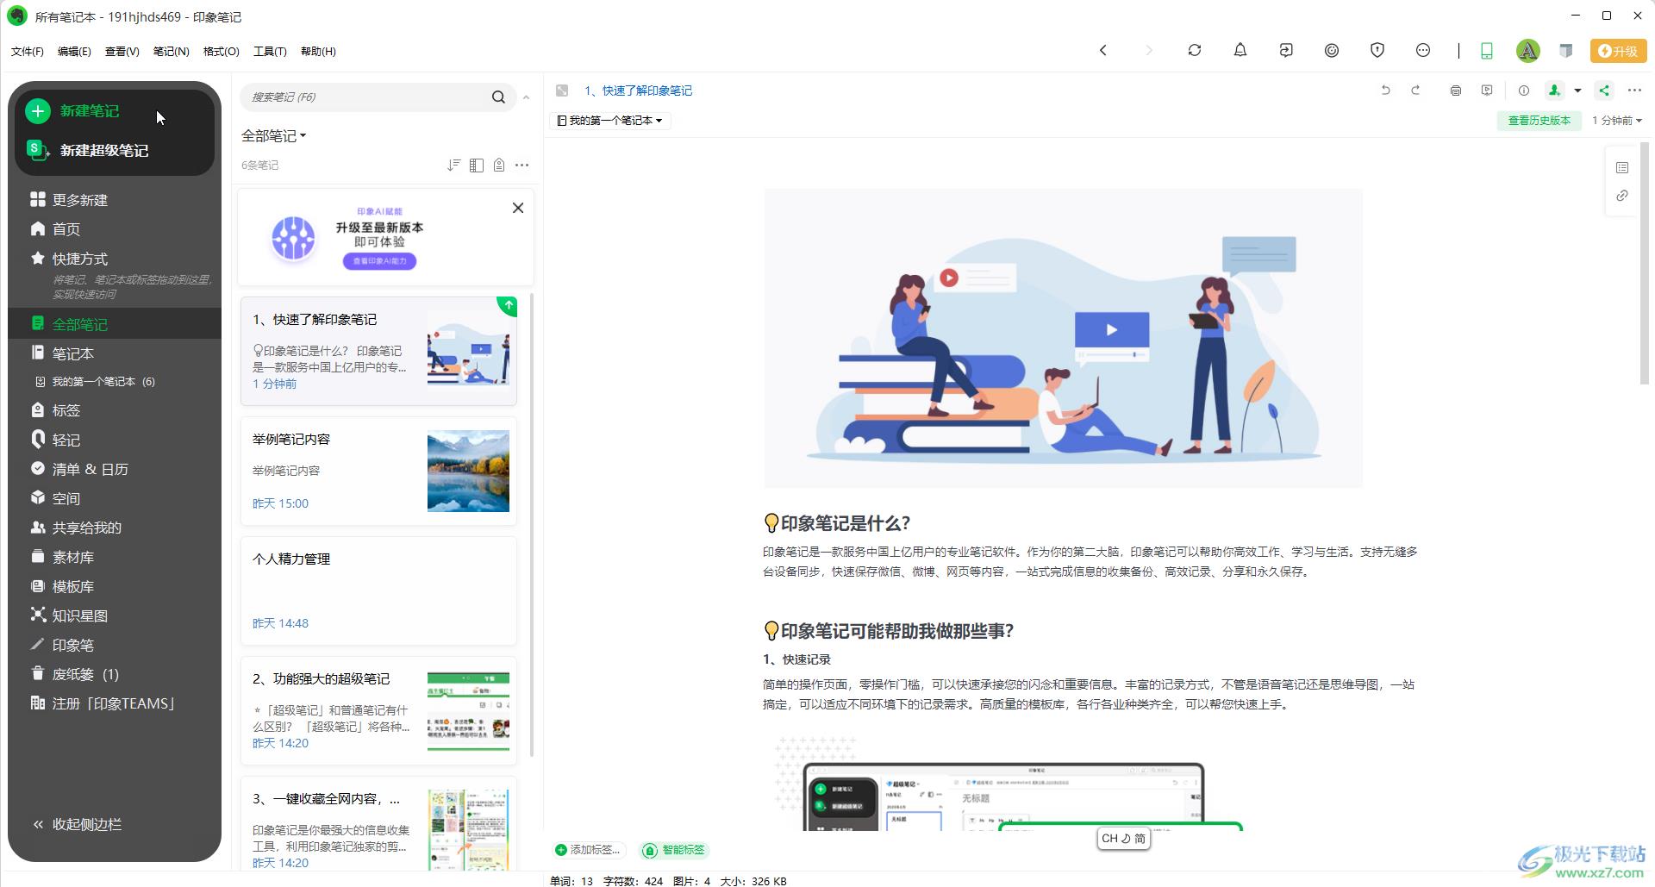This screenshot has width=1655, height=887.
Task: Close the AI upgrade promo banner
Action: (x=517, y=208)
